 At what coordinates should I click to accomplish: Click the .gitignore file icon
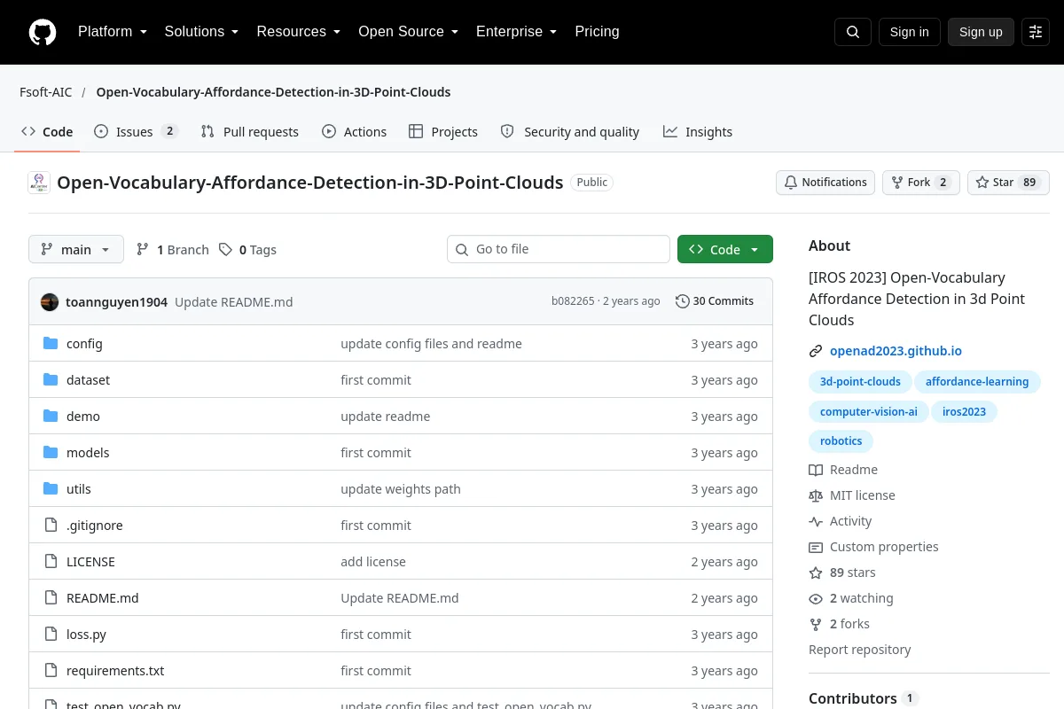point(51,526)
